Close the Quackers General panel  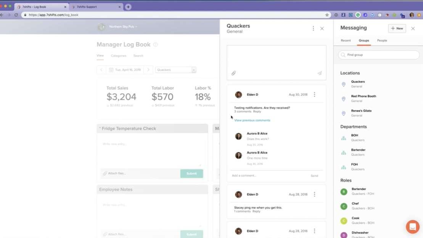[322, 28]
